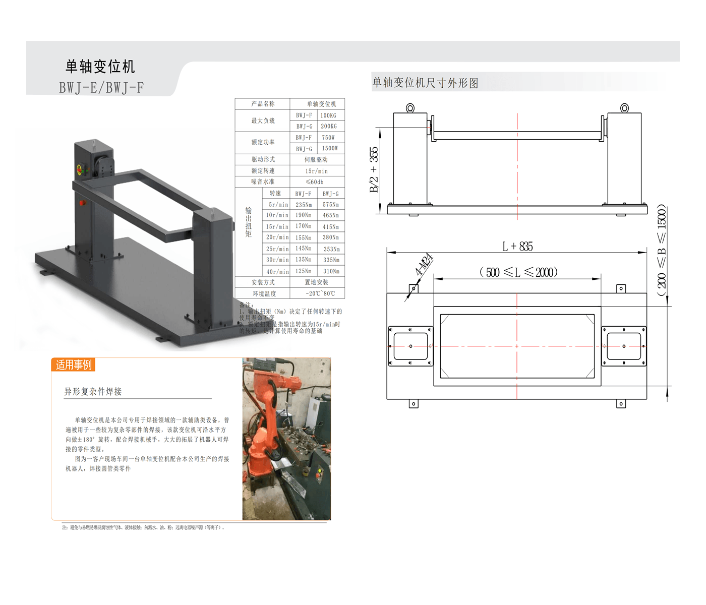Click the '4-M24' hole callout

(x=424, y=264)
